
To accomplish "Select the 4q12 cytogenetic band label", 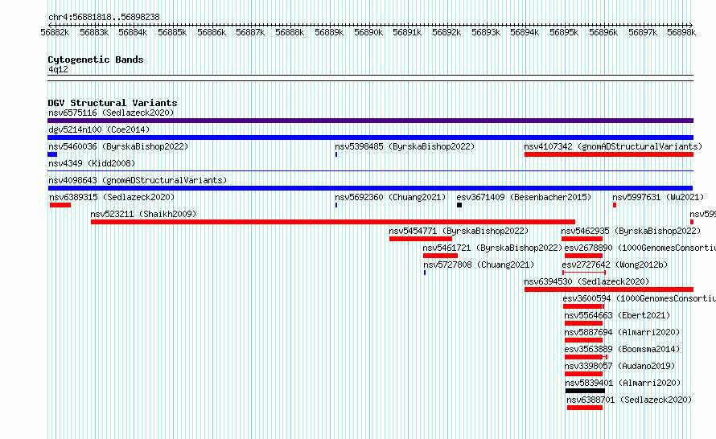I will 58,69.
